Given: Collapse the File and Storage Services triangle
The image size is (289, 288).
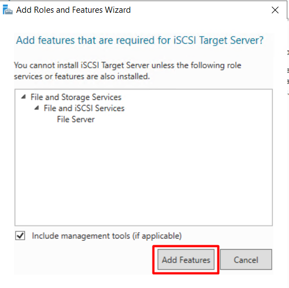Looking at the screenshot, I should 23,97.
